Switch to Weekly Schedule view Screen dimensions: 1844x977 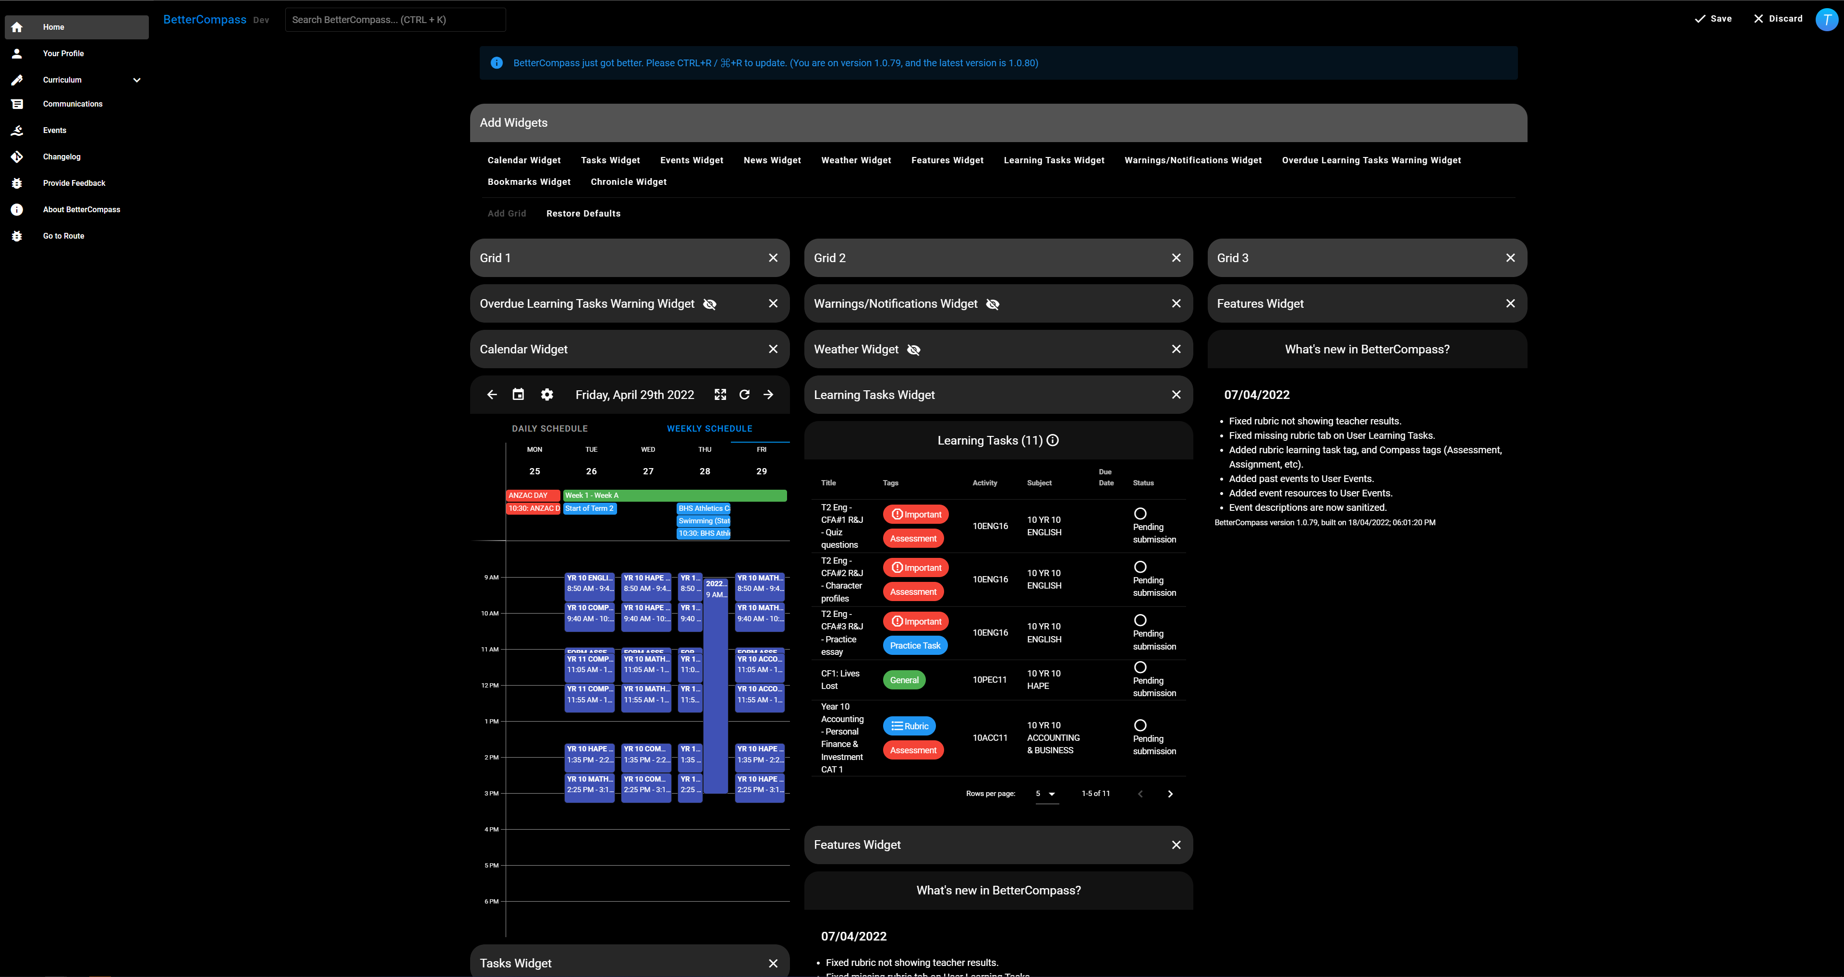pyautogui.click(x=710, y=428)
